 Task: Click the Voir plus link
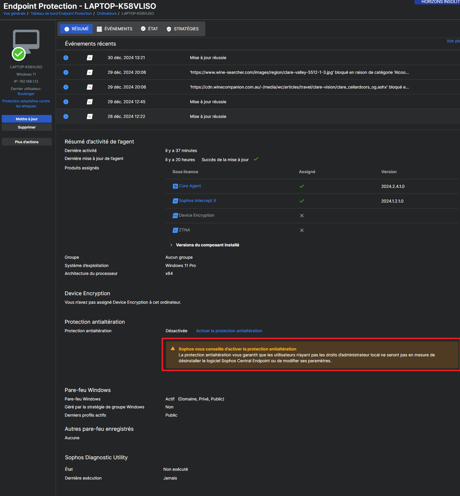point(453,41)
